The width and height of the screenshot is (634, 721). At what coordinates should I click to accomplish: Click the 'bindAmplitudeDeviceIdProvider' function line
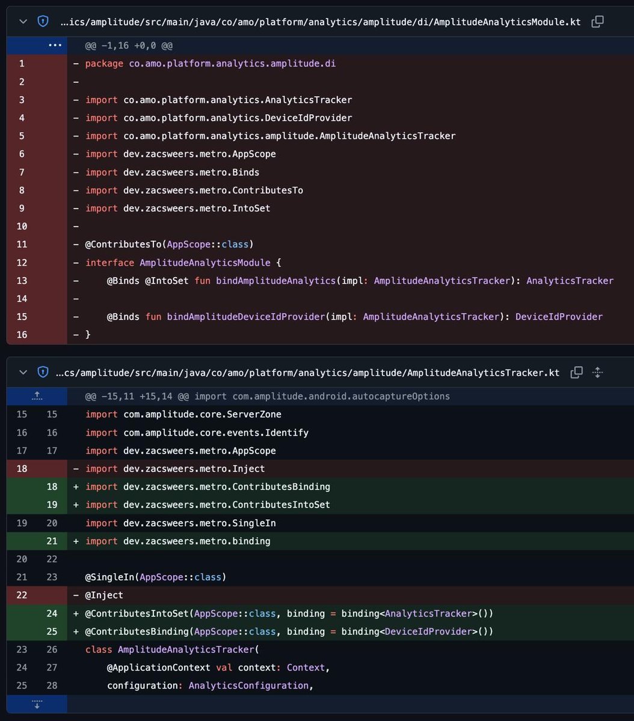pos(355,317)
